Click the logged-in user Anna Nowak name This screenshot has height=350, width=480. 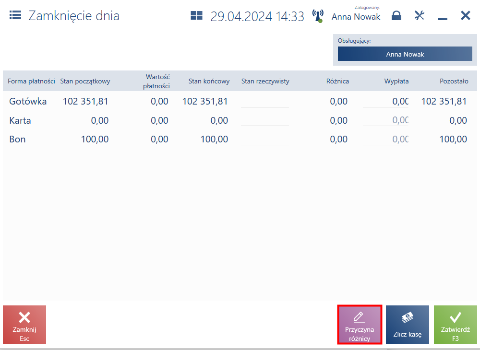pos(356,16)
